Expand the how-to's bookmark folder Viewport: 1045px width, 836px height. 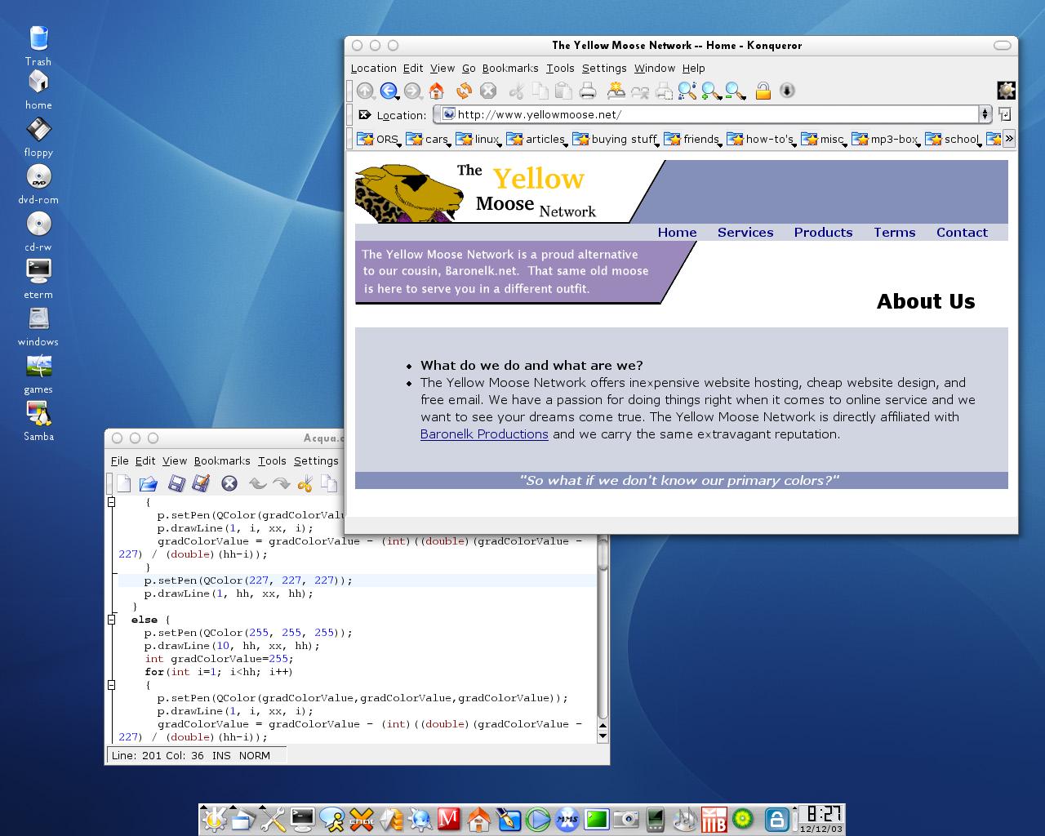click(762, 139)
